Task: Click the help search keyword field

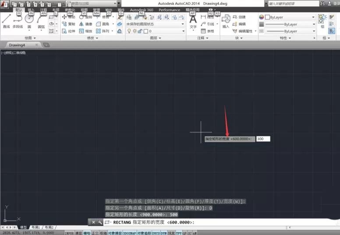Action: 294,4
